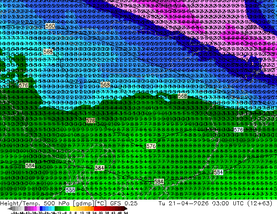
Task: Click the '54' legend scale maximum value
Action: (x=126, y=213)
